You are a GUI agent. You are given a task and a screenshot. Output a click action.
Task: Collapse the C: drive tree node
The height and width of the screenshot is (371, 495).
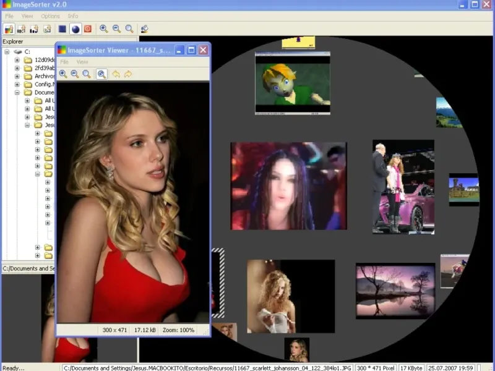coord(7,52)
